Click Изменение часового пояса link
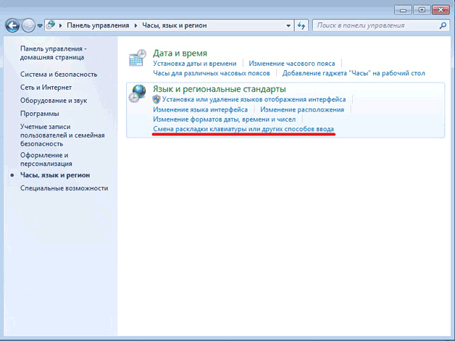 pyautogui.click(x=292, y=64)
